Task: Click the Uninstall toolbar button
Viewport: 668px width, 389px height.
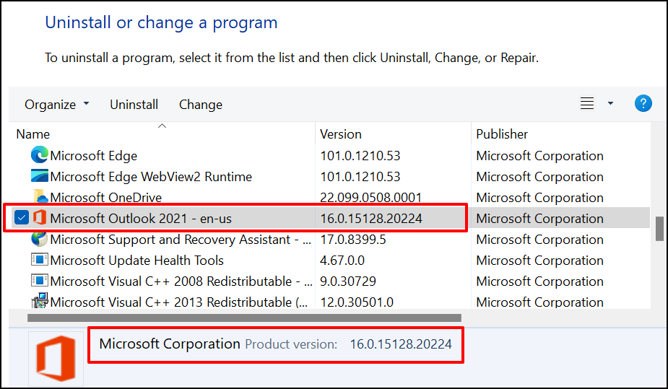Action: [x=134, y=105]
